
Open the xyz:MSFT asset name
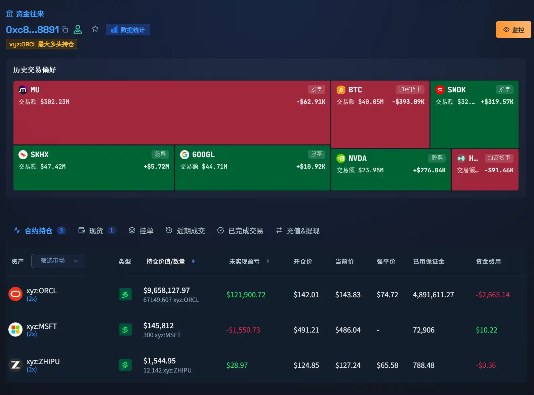[42, 326]
